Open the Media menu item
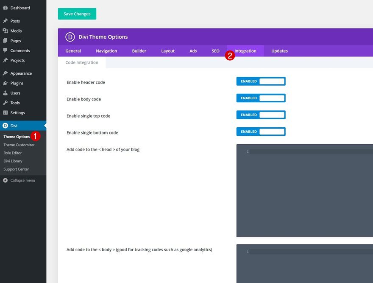373x283 pixels. pyautogui.click(x=23, y=31)
